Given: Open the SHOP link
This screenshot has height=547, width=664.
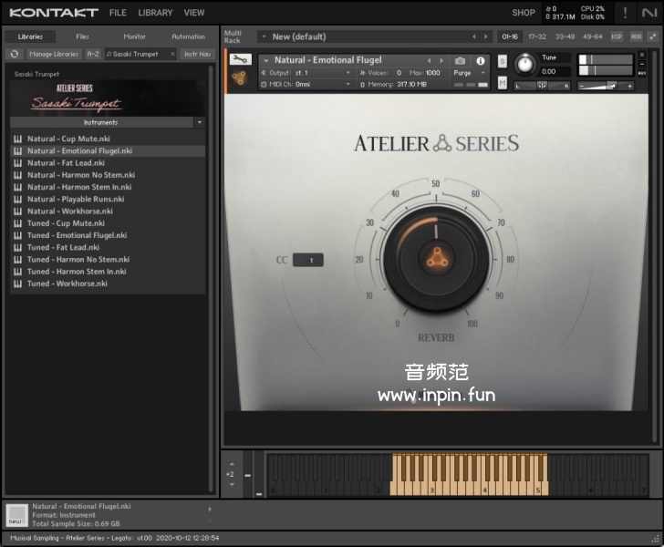Looking at the screenshot, I should coord(524,13).
